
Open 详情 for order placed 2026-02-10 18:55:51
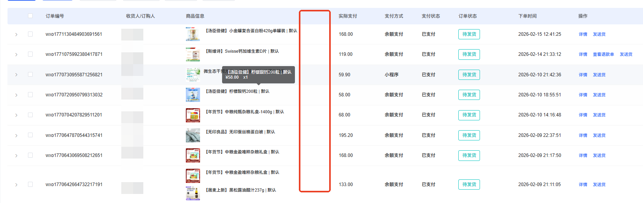[583, 95]
